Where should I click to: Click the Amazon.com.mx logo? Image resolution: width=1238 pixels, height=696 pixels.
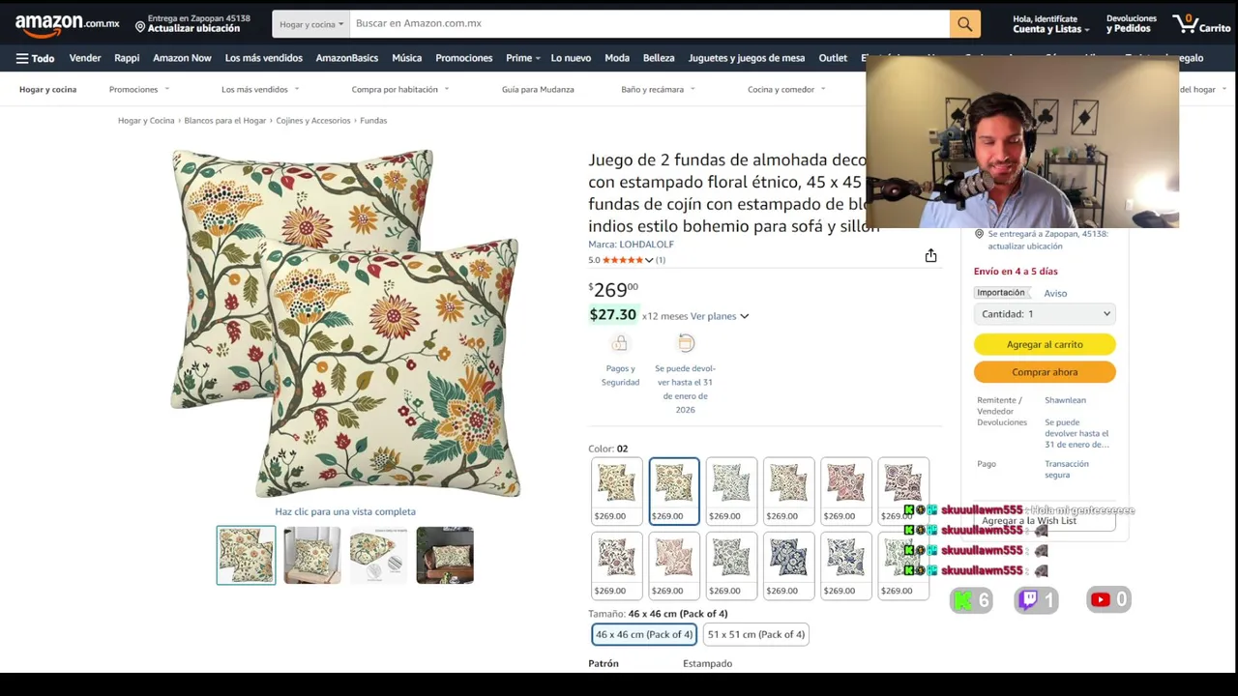point(68,23)
